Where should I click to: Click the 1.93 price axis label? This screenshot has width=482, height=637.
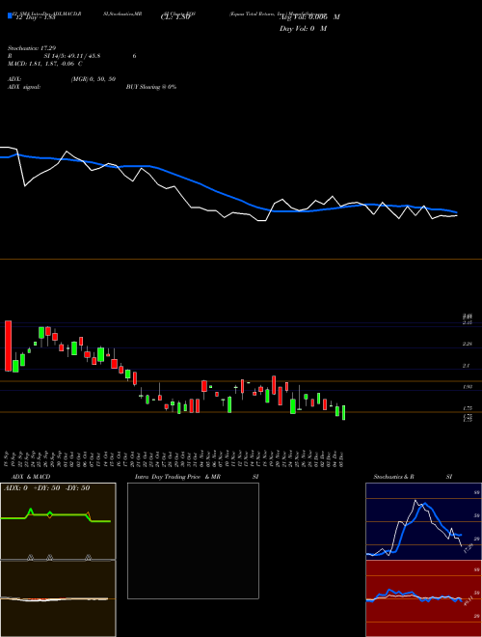click(x=468, y=387)
